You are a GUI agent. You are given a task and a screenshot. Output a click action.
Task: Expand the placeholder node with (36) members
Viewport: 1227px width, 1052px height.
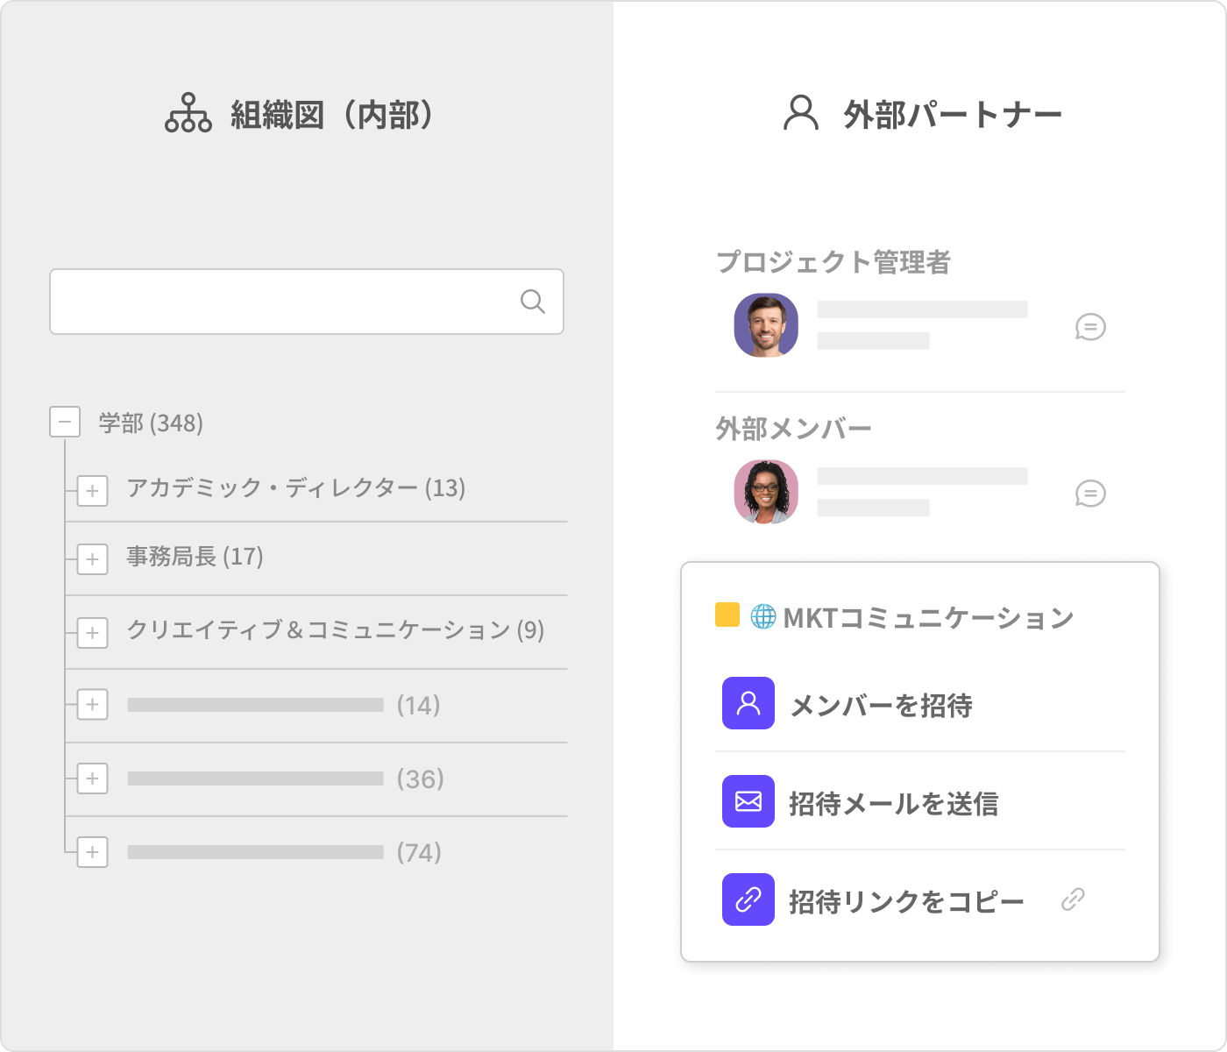92,778
